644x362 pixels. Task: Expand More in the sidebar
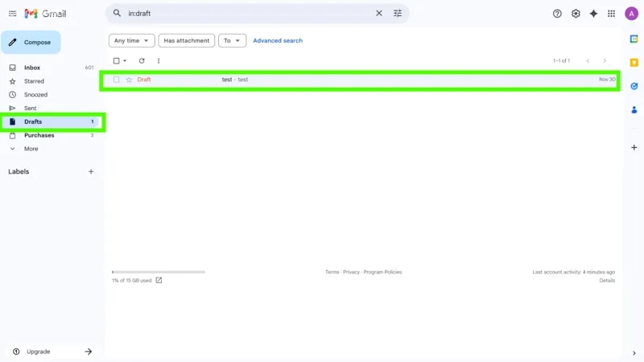pos(31,149)
